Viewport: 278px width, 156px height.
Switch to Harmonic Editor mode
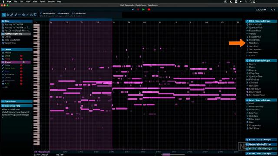pos(47,13)
